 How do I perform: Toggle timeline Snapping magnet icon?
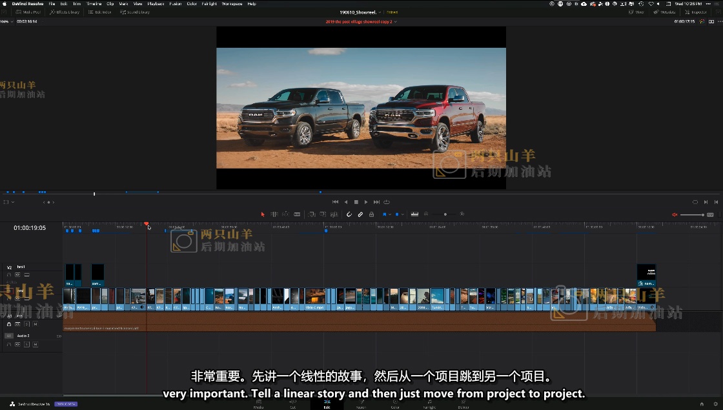click(x=349, y=214)
